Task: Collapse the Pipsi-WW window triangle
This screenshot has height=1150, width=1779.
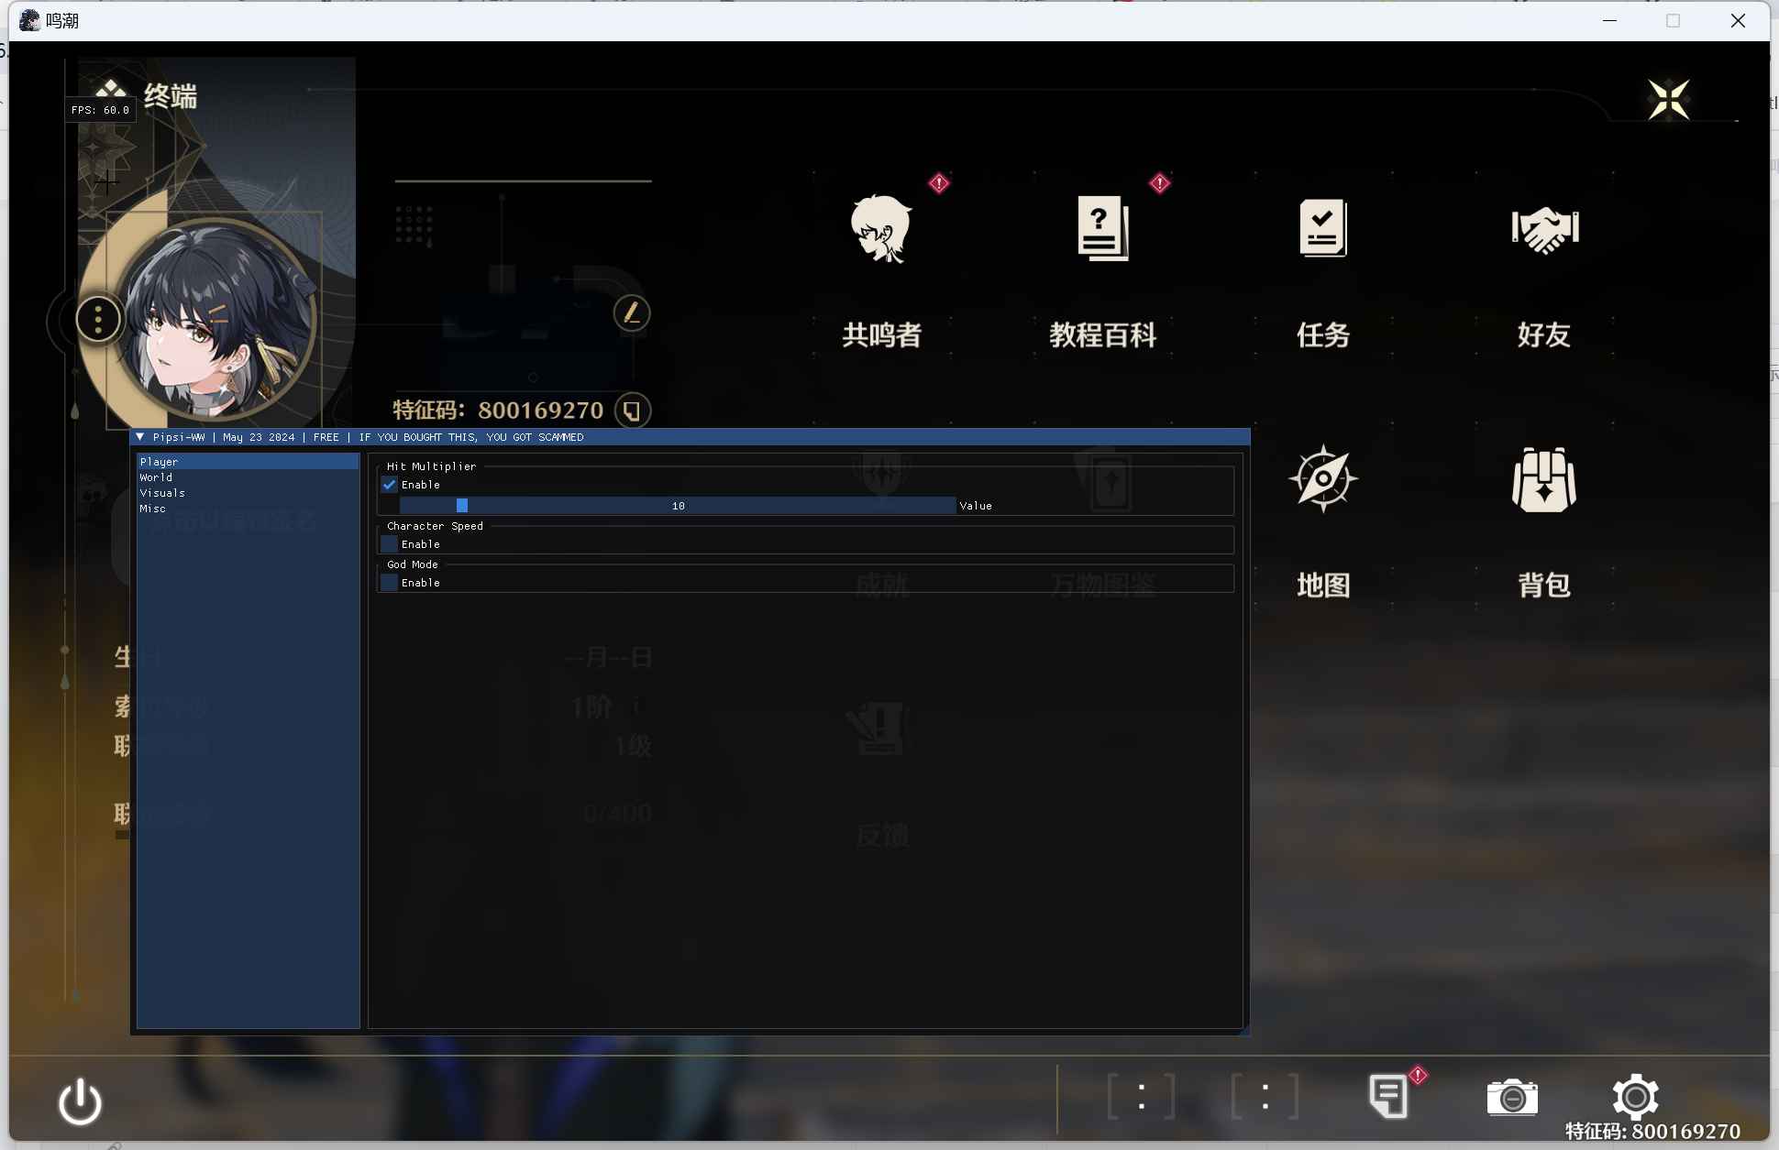Action: tap(140, 437)
